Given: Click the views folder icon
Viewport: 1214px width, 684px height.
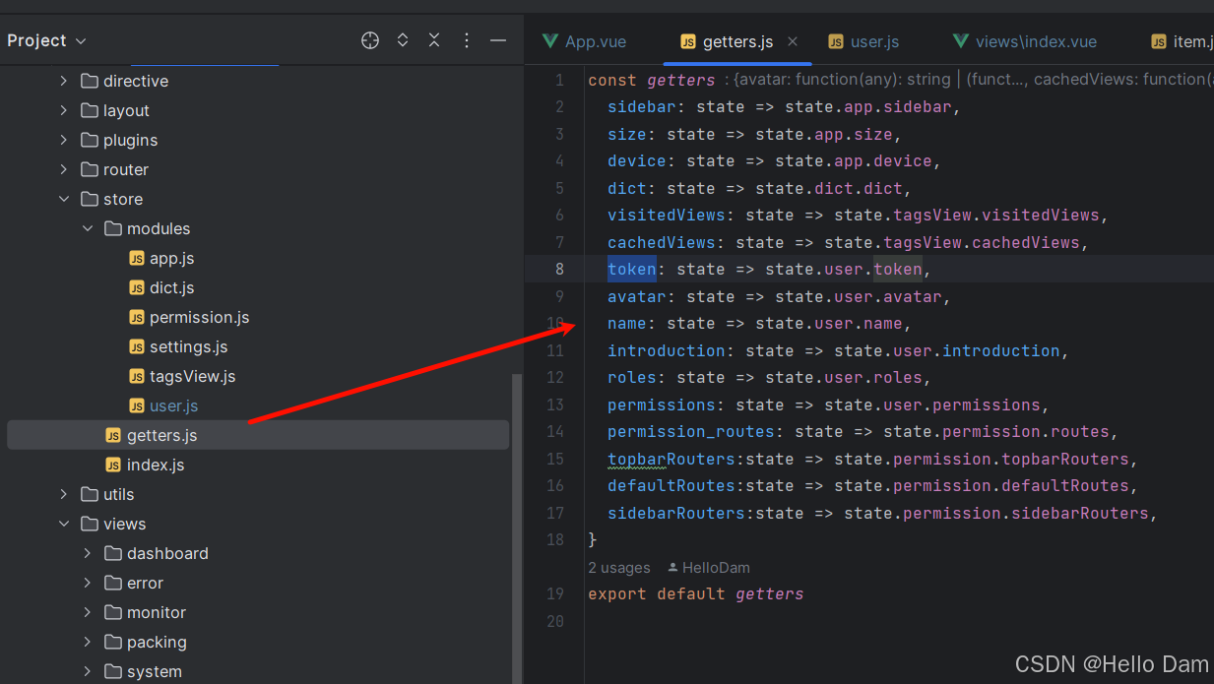Looking at the screenshot, I should pyautogui.click(x=90, y=524).
